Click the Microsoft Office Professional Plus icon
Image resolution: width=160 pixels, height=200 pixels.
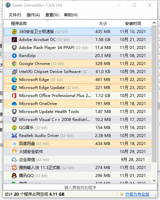14,96
